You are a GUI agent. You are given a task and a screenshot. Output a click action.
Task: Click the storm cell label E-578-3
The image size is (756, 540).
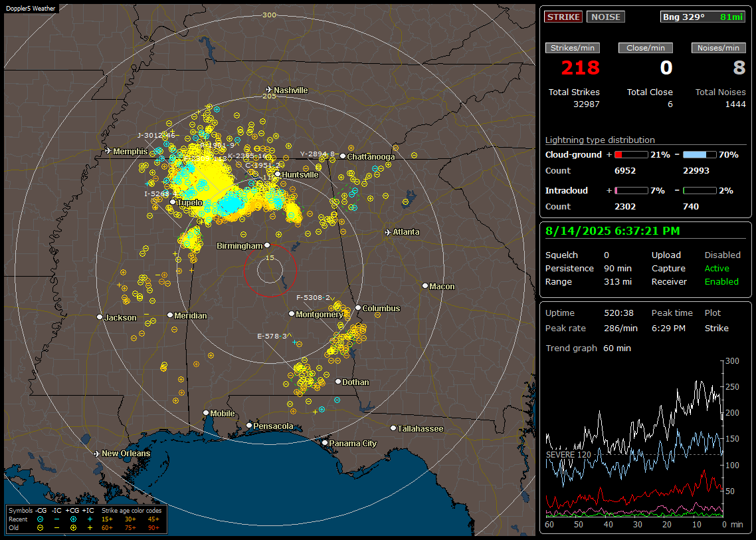pyautogui.click(x=272, y=336)
